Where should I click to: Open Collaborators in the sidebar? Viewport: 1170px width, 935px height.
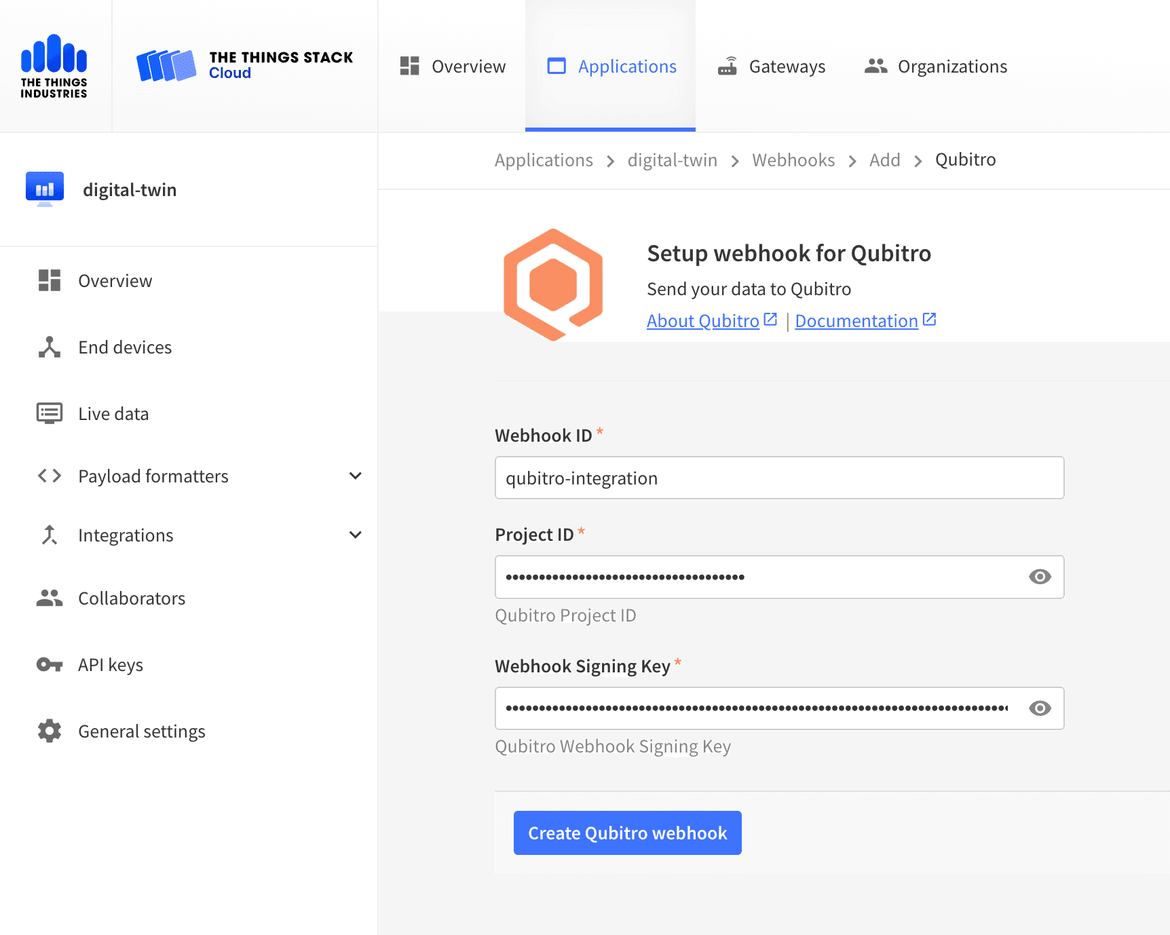[189, 598]
